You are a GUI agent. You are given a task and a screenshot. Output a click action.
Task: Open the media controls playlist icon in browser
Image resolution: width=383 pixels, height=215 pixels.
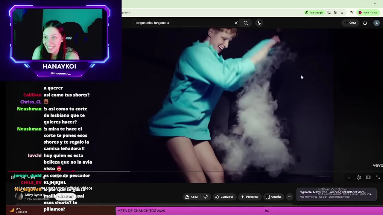(352, 13)
